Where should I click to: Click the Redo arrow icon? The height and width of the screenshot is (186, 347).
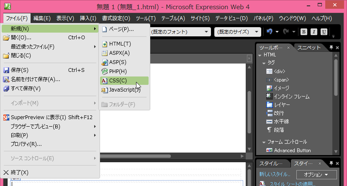286,32
